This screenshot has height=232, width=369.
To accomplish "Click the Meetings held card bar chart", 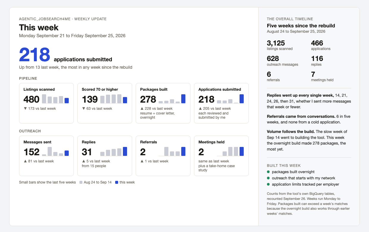I will pos(230,151).
